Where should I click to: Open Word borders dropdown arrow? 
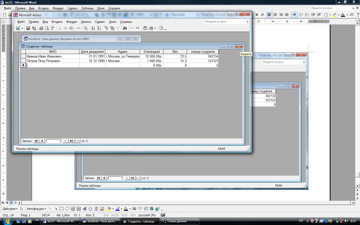tap(330, 15)
